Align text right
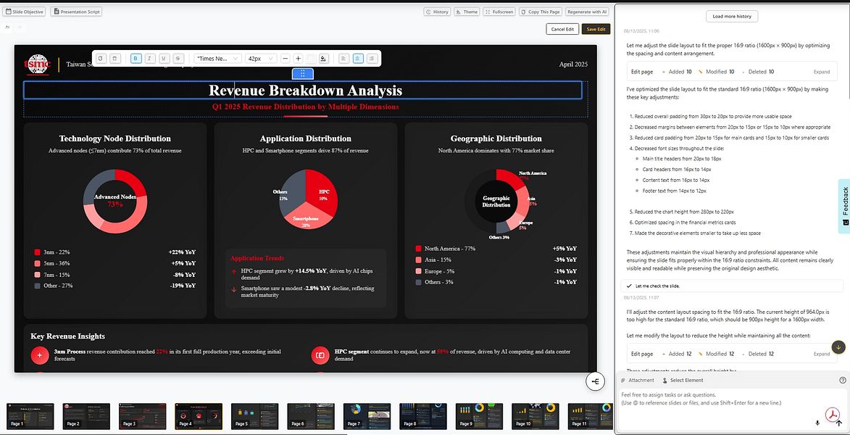This screenshot has height=435, width=850. 372,59
